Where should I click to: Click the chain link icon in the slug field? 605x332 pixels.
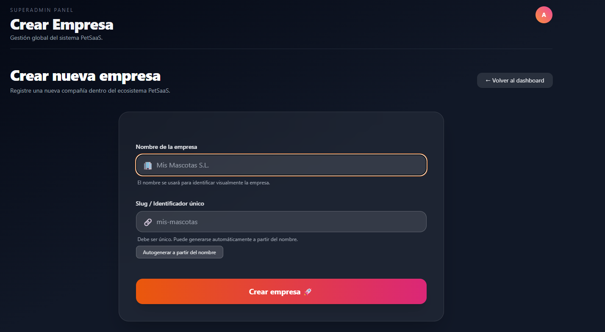tap(148, 222)
